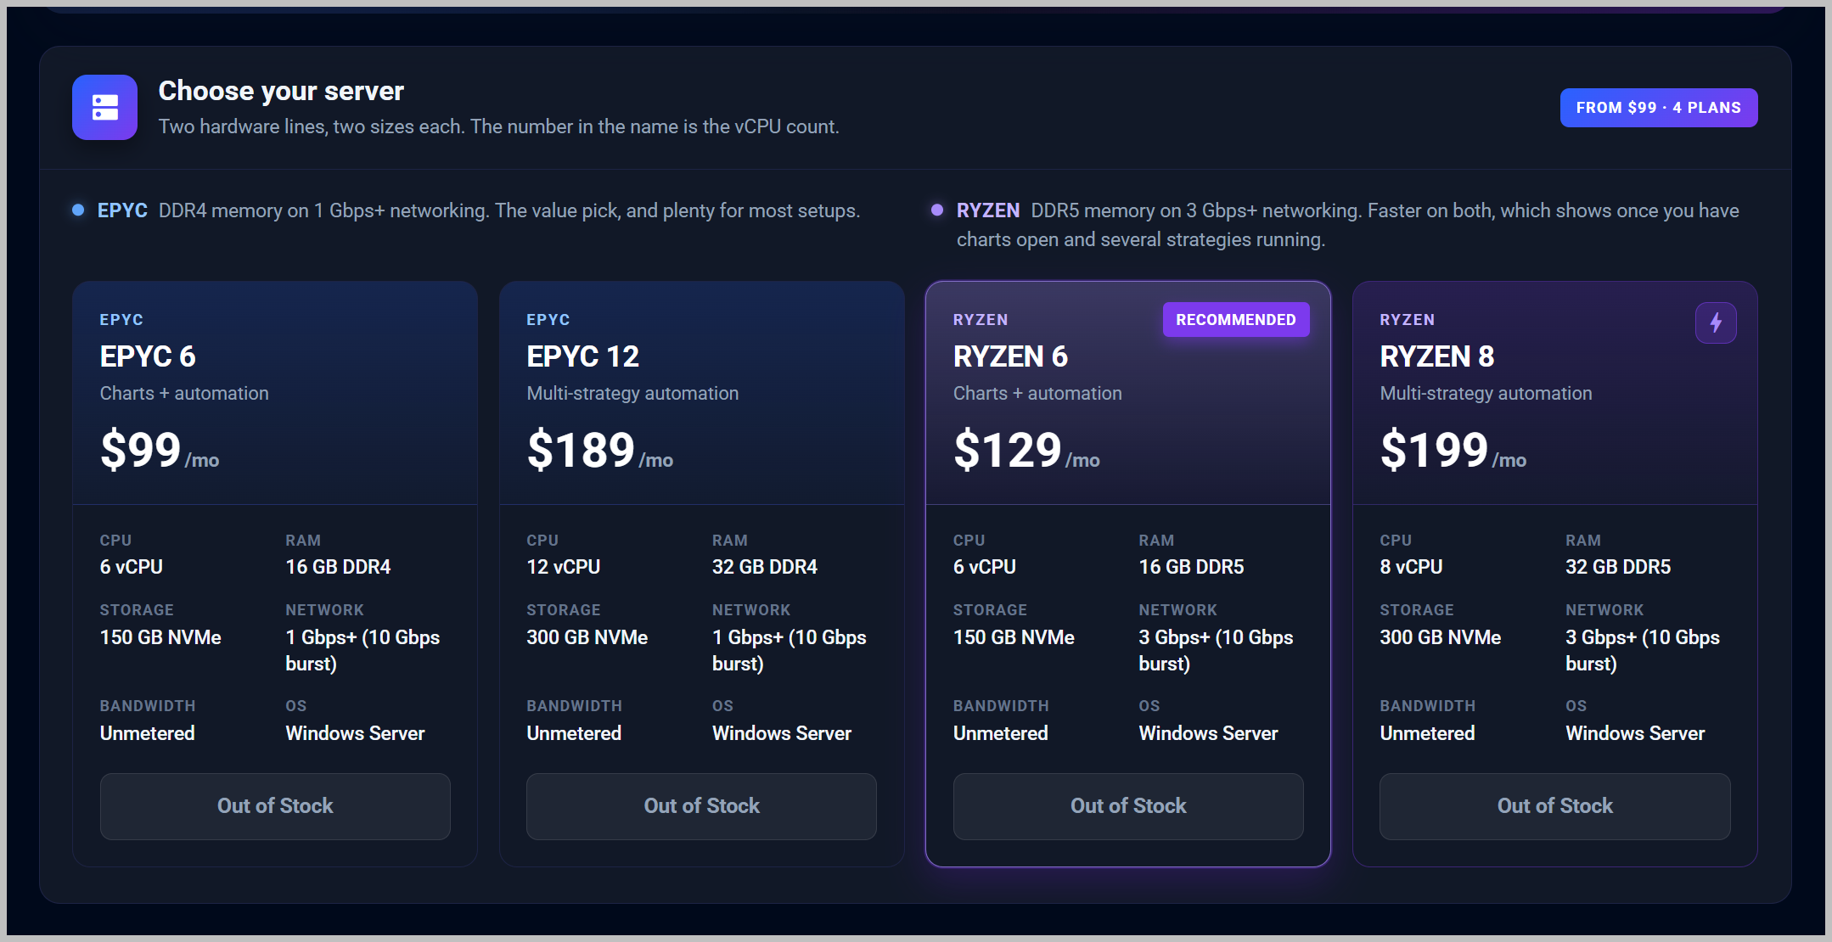
Task: Click the "DDR5 memory on 3 Gbps+ networking" description
Action: point(1348,225)
